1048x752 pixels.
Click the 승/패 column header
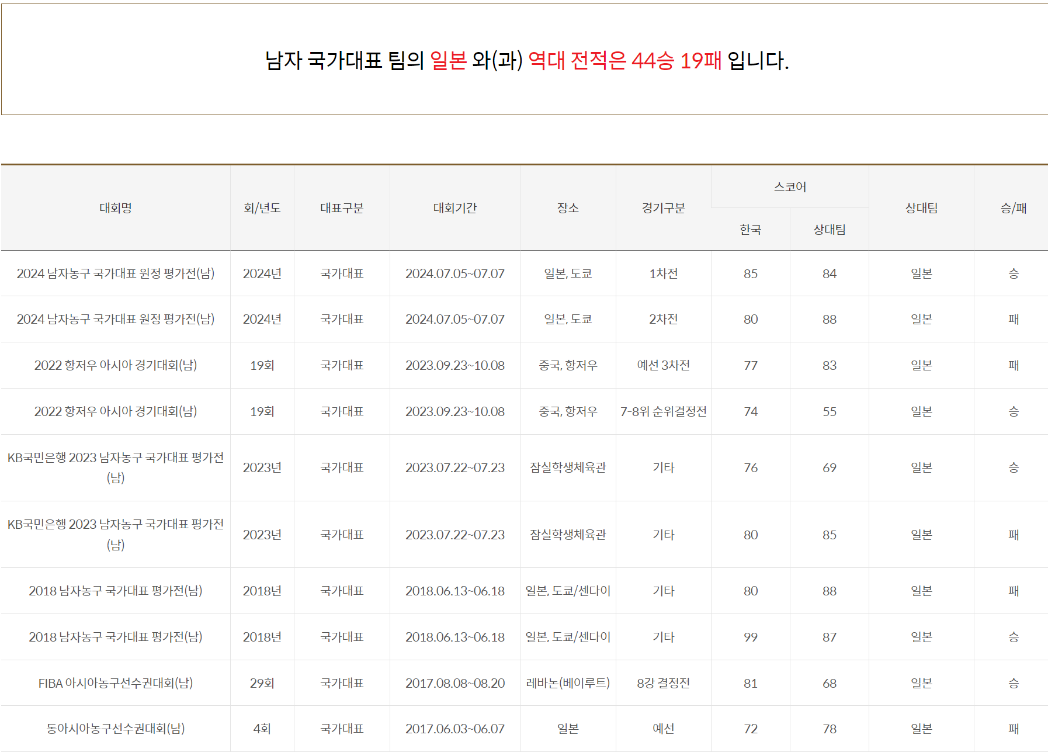1013,208
